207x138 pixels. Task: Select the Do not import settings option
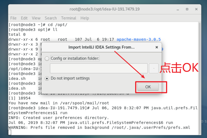point(47,78)
